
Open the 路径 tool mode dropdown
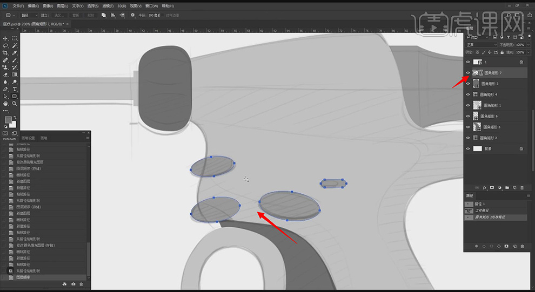pos(29,15)
